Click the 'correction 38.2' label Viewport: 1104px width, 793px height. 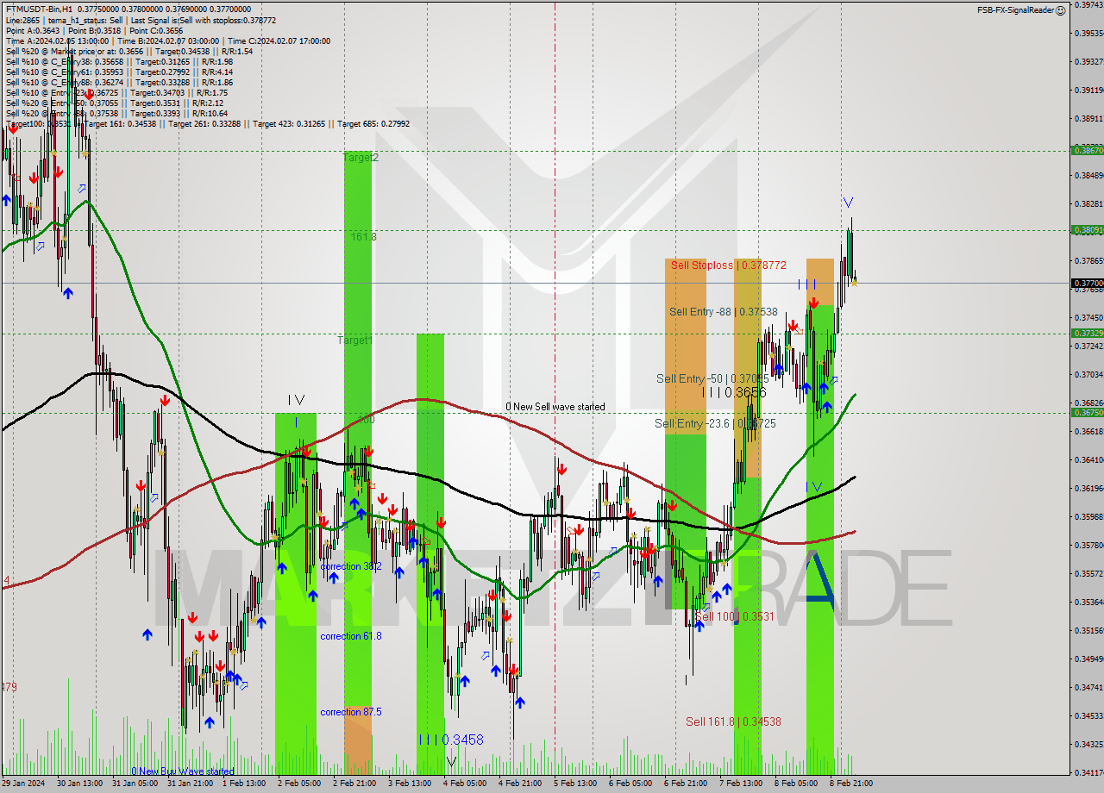pyautogui.click(x=351, y=566)
